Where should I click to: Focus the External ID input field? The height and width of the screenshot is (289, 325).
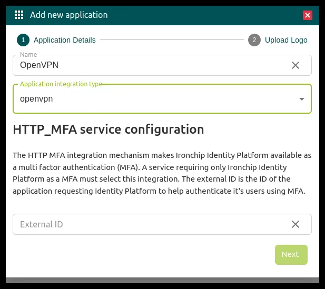pyautogui.click(x=162, y=224)
